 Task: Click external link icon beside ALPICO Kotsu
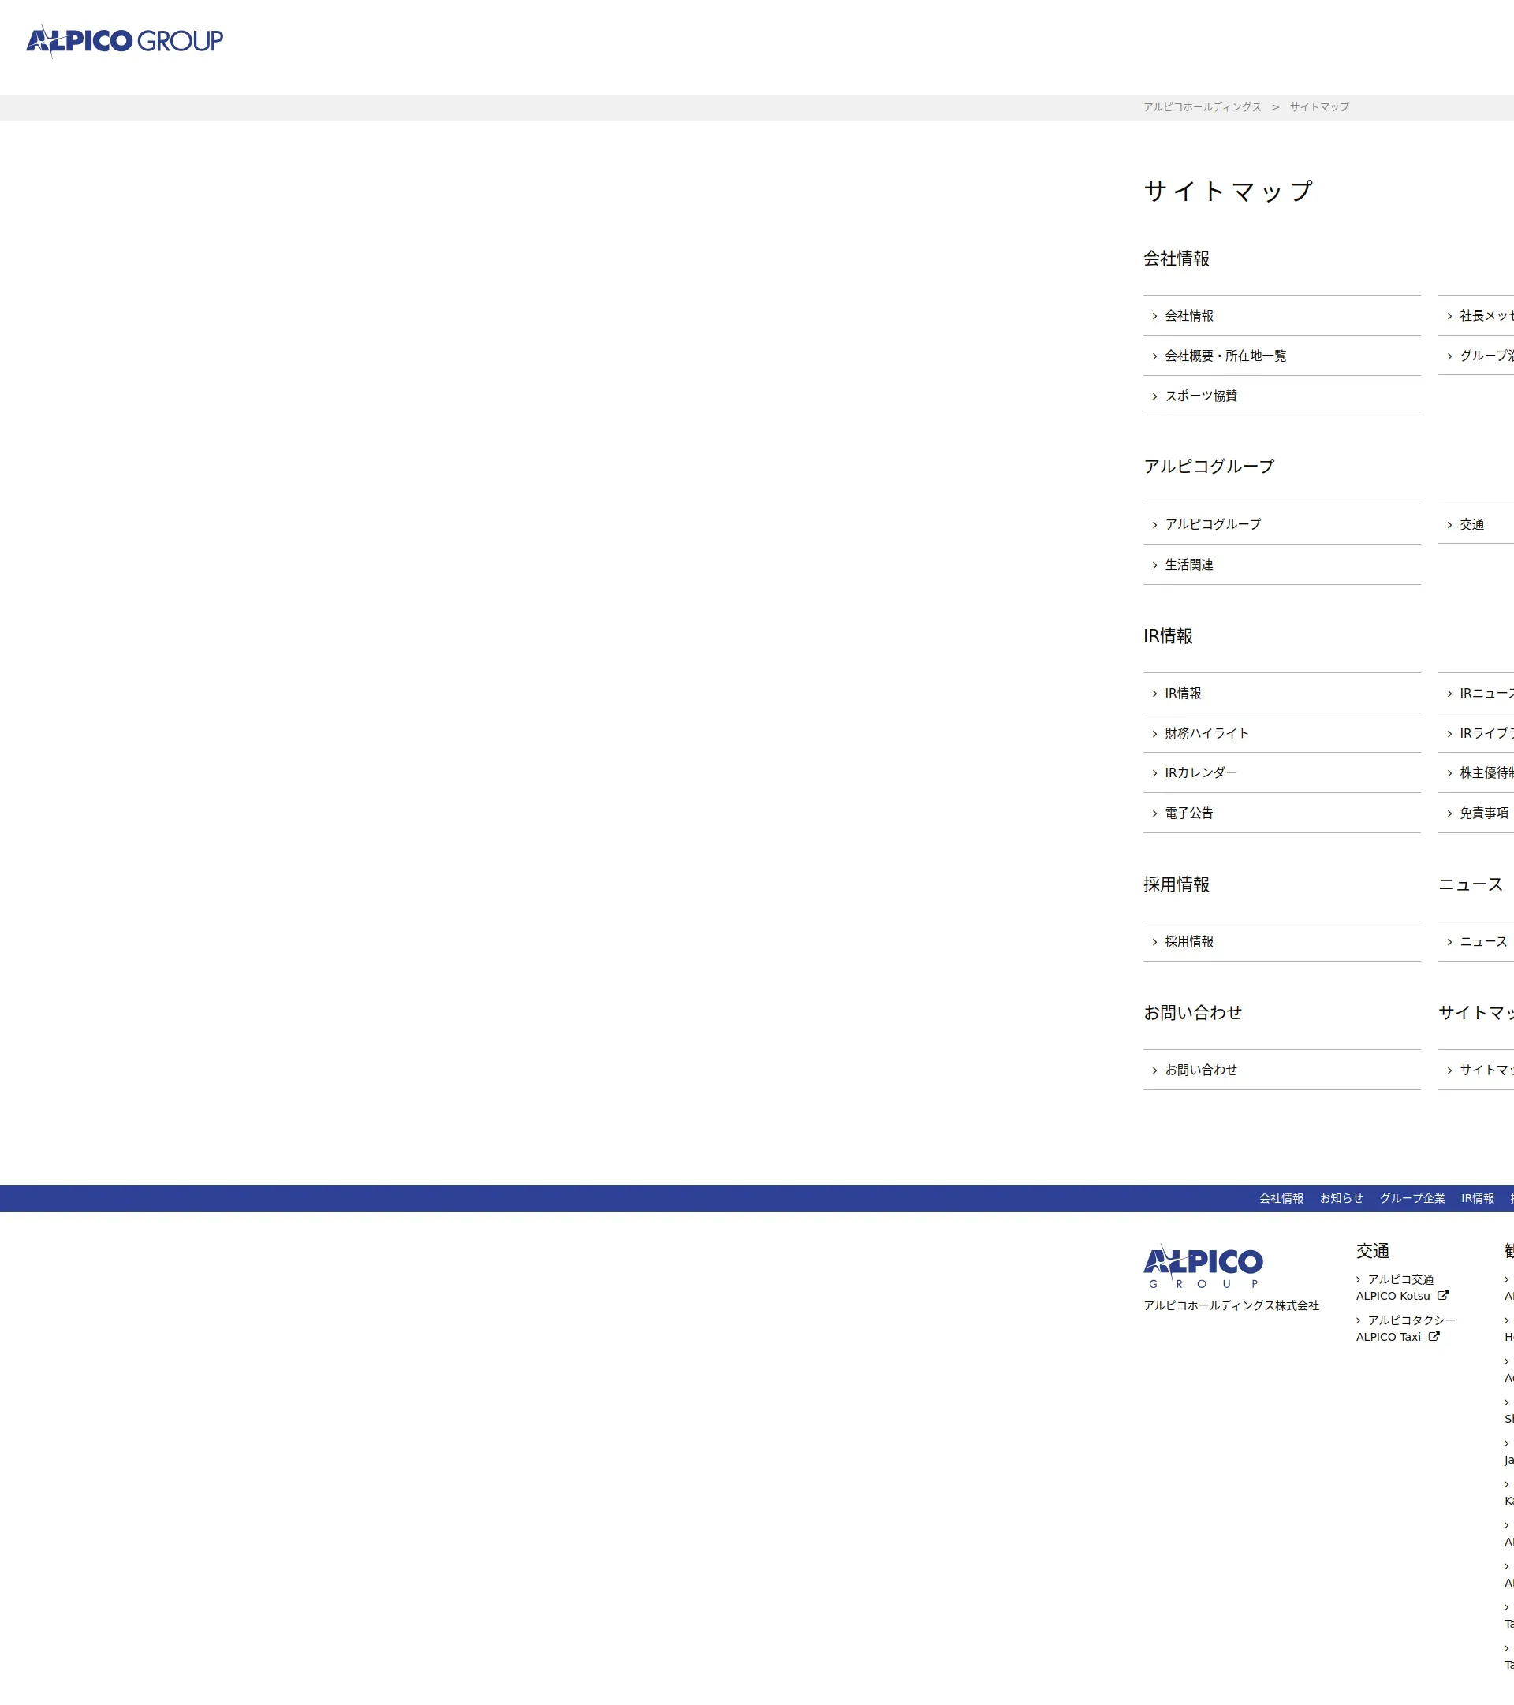(1443, 1295)
